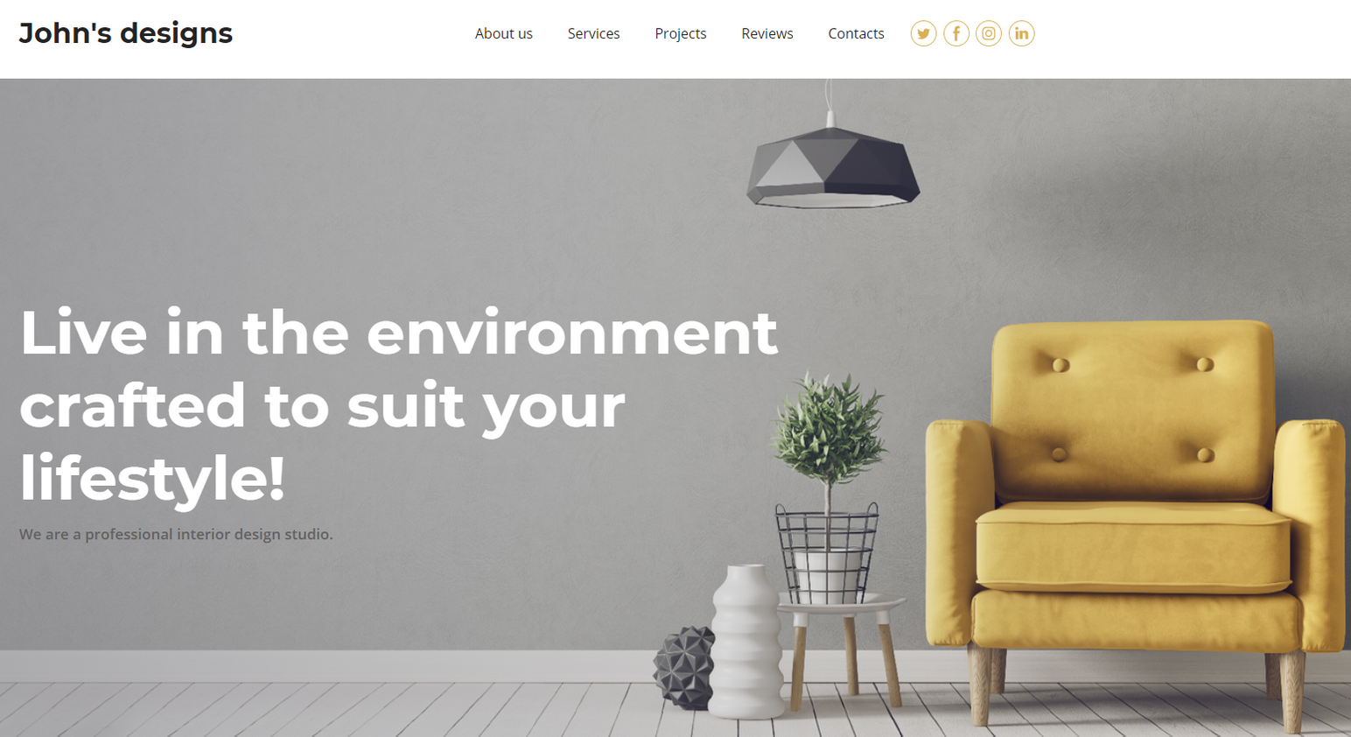Viewport: 1351px width, 737px height.
Task: Open the Services menu item
Action: tap(593, 33)
